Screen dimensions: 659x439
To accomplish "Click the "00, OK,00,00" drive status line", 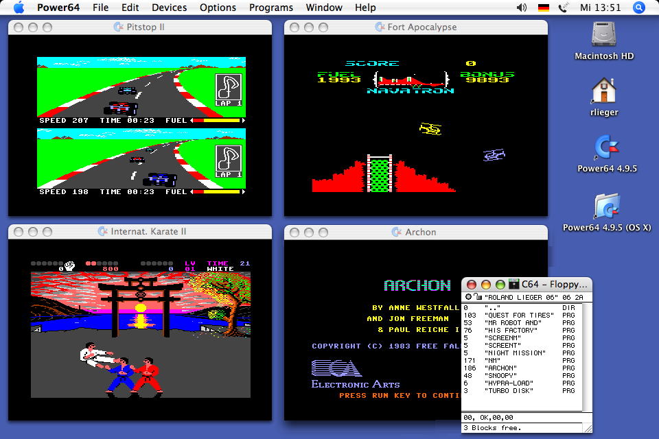I will (x=488, y=418).
